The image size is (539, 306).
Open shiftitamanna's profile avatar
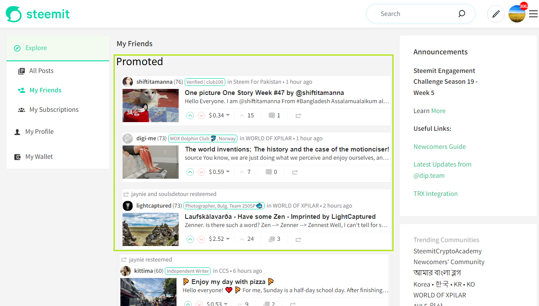128,82
